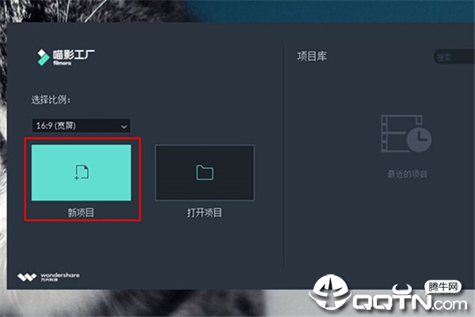Click the 选择比例 label
The height and width of the screenshot is (317, 475).
(x=51, y=100)
